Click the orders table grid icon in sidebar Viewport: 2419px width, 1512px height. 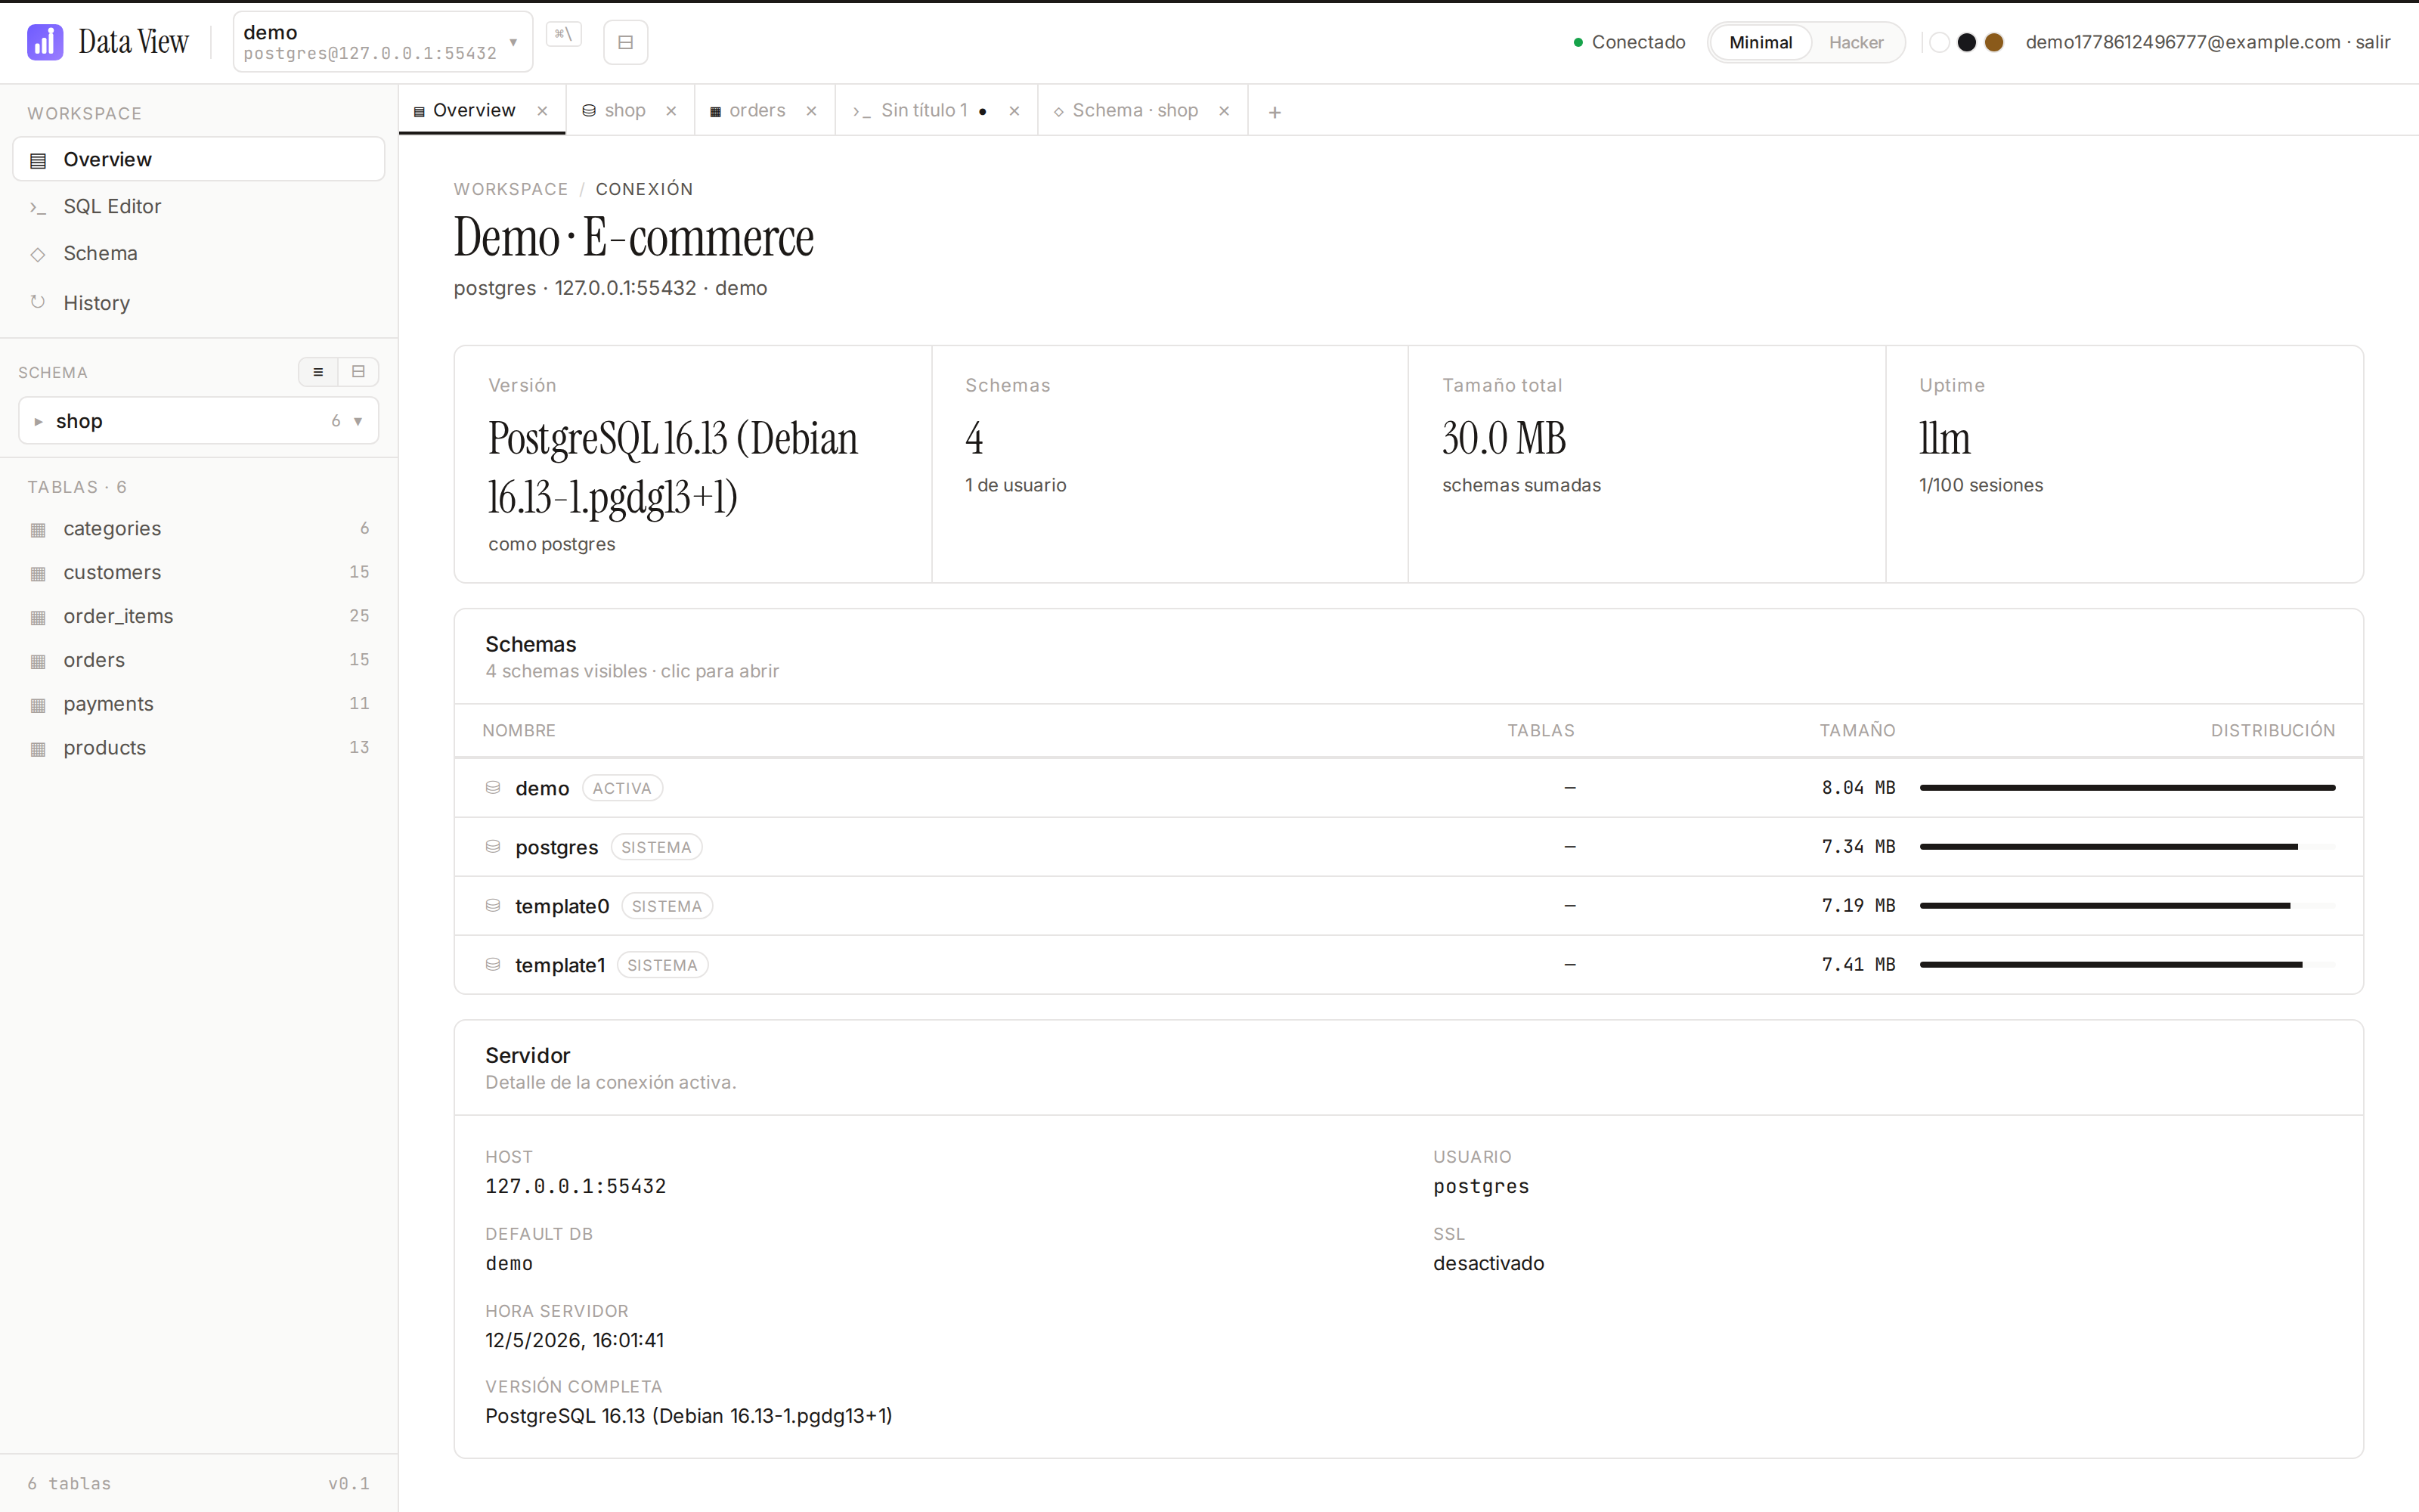pyautogui.click(x=38, y=661)
